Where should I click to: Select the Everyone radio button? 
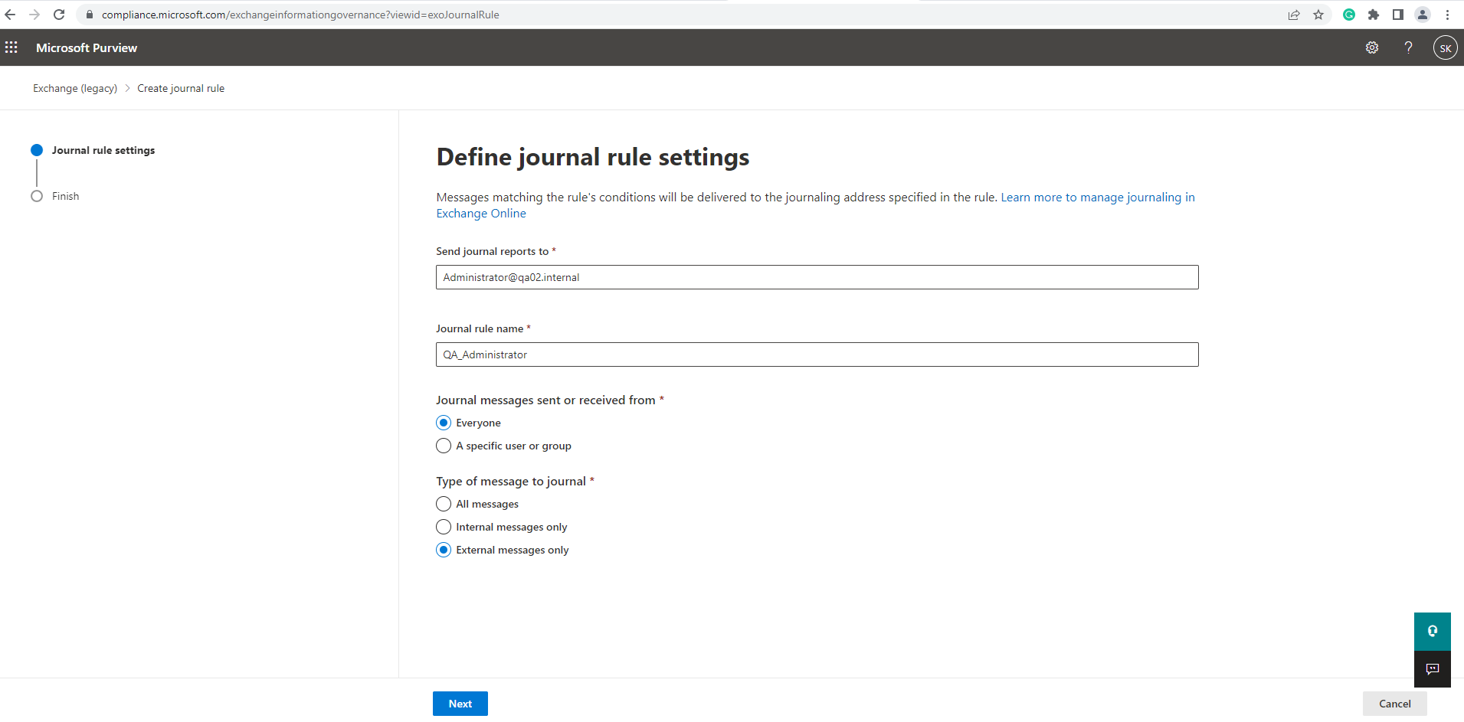pos(444,423)
